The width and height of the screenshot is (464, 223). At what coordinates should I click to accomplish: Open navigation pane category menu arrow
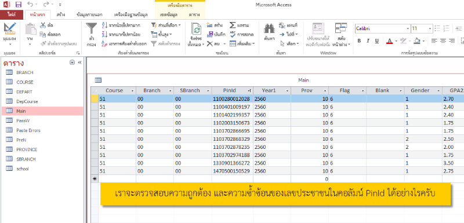click(72, 63)
